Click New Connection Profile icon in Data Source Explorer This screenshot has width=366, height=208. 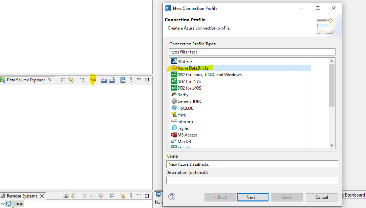click(93, 80)
